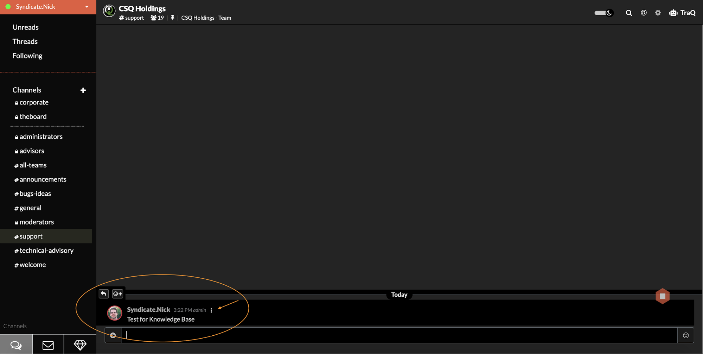Switch to the diamond tab
703x354 pixels.
tap(80, 345)
